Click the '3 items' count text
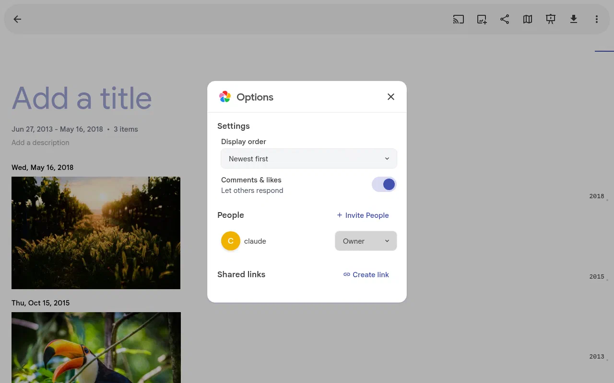614x383 pixels. [x=126, y=129]
